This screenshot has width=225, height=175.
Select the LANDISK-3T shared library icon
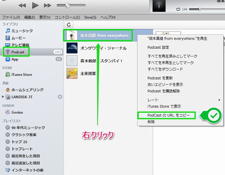pyautogui.click(x=8, y=97)
